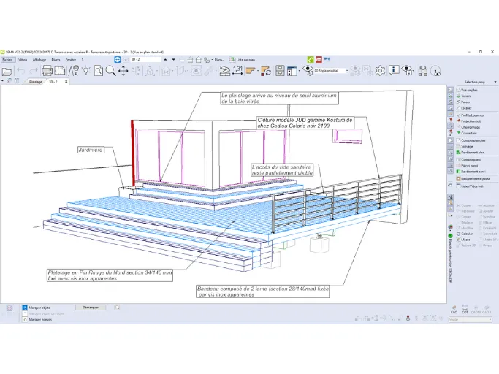Activate the four-arrow pan tool
The width and height of the screenshot is (499, 374).
pyautogui.click(x=123, y=71)
